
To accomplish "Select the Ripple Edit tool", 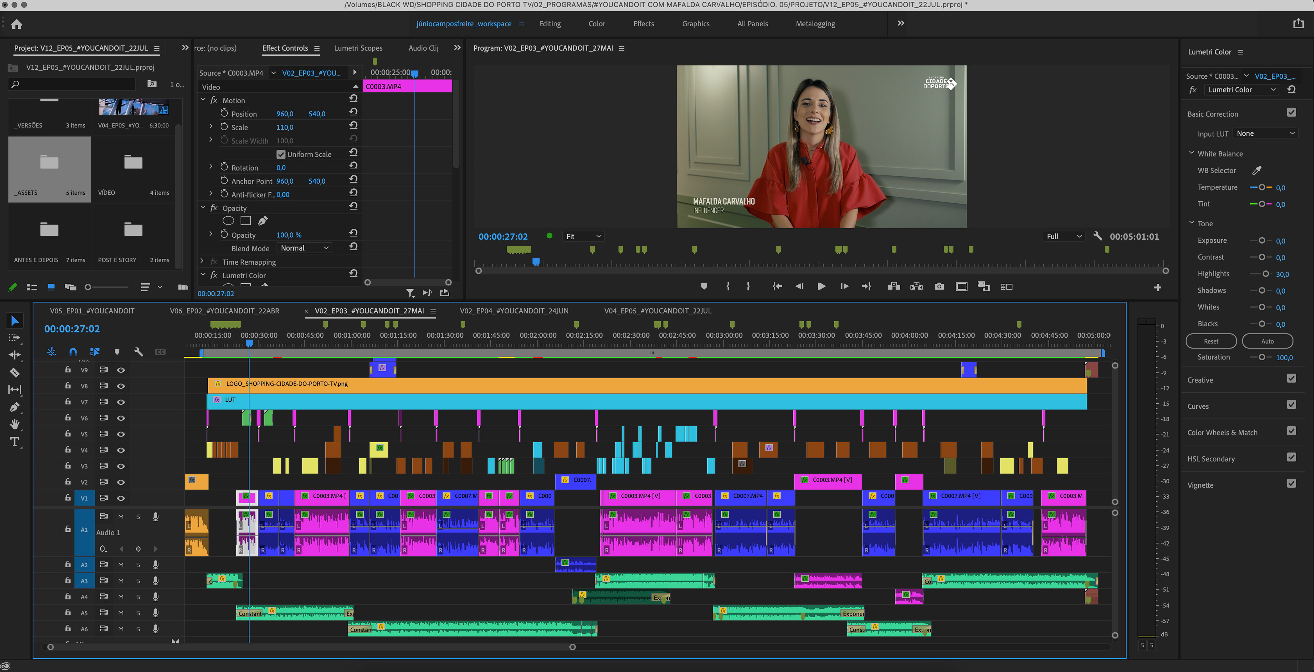I will 15,354.
